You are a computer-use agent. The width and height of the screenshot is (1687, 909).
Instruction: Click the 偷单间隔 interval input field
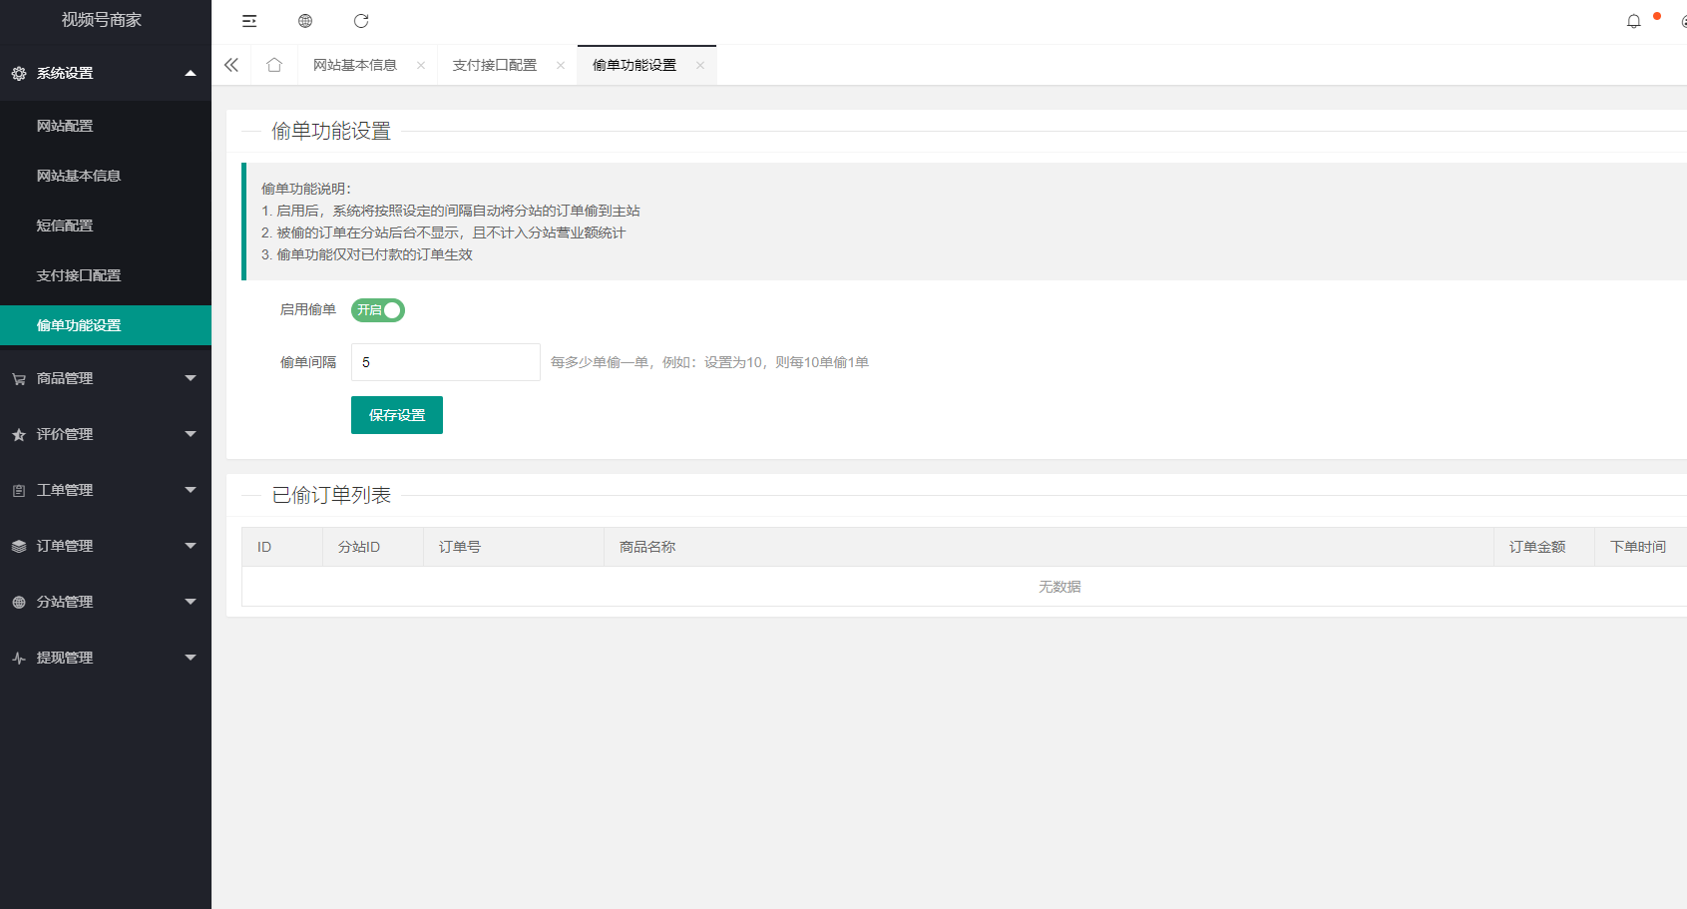pos(445,361)
